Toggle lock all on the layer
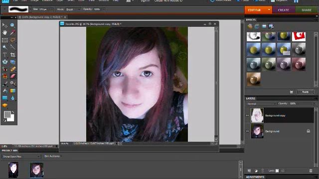 tap(283, 171)
